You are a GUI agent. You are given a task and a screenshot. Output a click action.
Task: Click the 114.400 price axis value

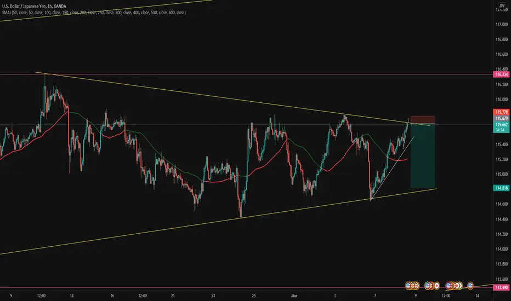pyautogui.click(x=502, y=219)
